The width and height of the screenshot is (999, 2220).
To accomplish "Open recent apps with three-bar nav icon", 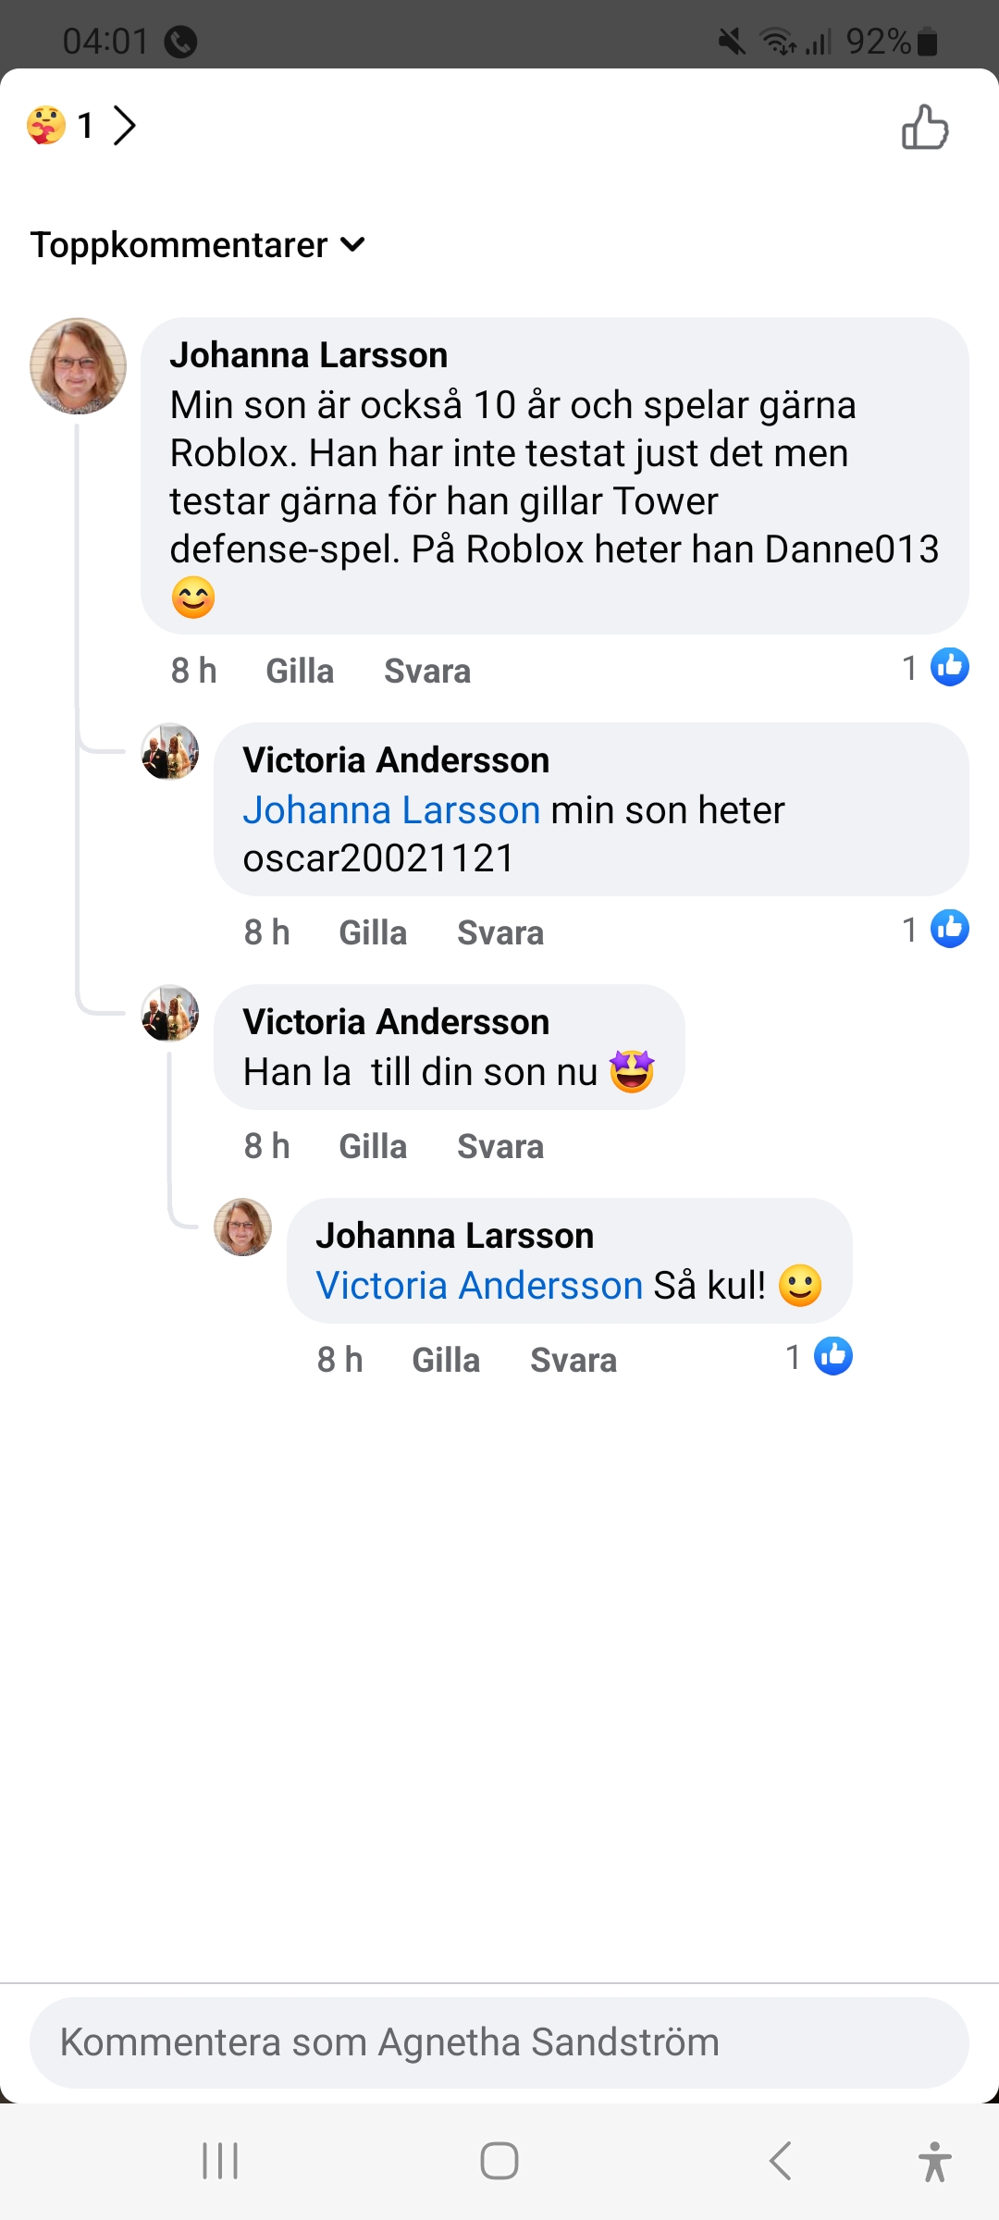I will coord(220,2162).
